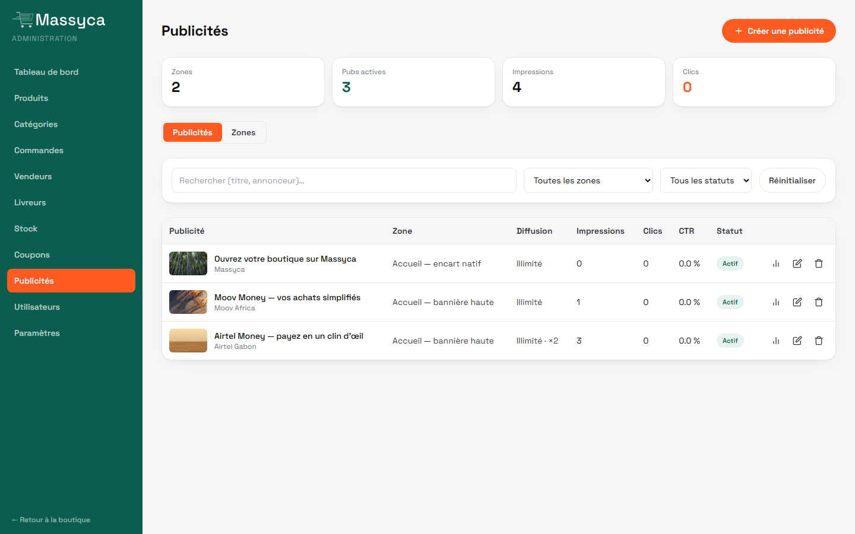Click the Impressions stat card
Screen dimensions: 855x534
pos(584,82)
